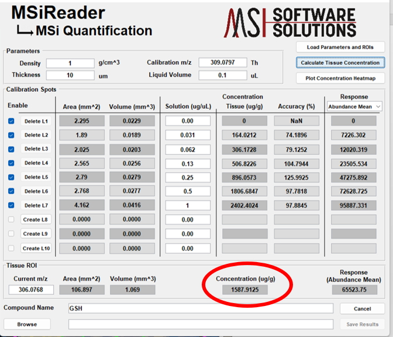This screenshot has height=337, width=393.
Task: Click Create L9 button
Action: tap(36, 233)
